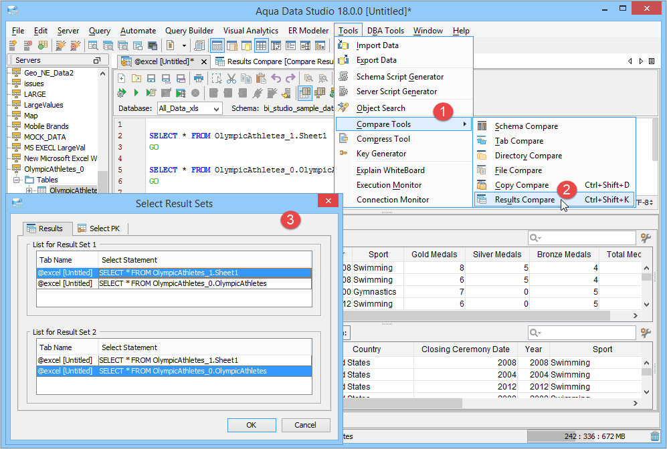667x449 pixels.
Task: Select Import Data in the Tools menu
Action: [403, 45]
